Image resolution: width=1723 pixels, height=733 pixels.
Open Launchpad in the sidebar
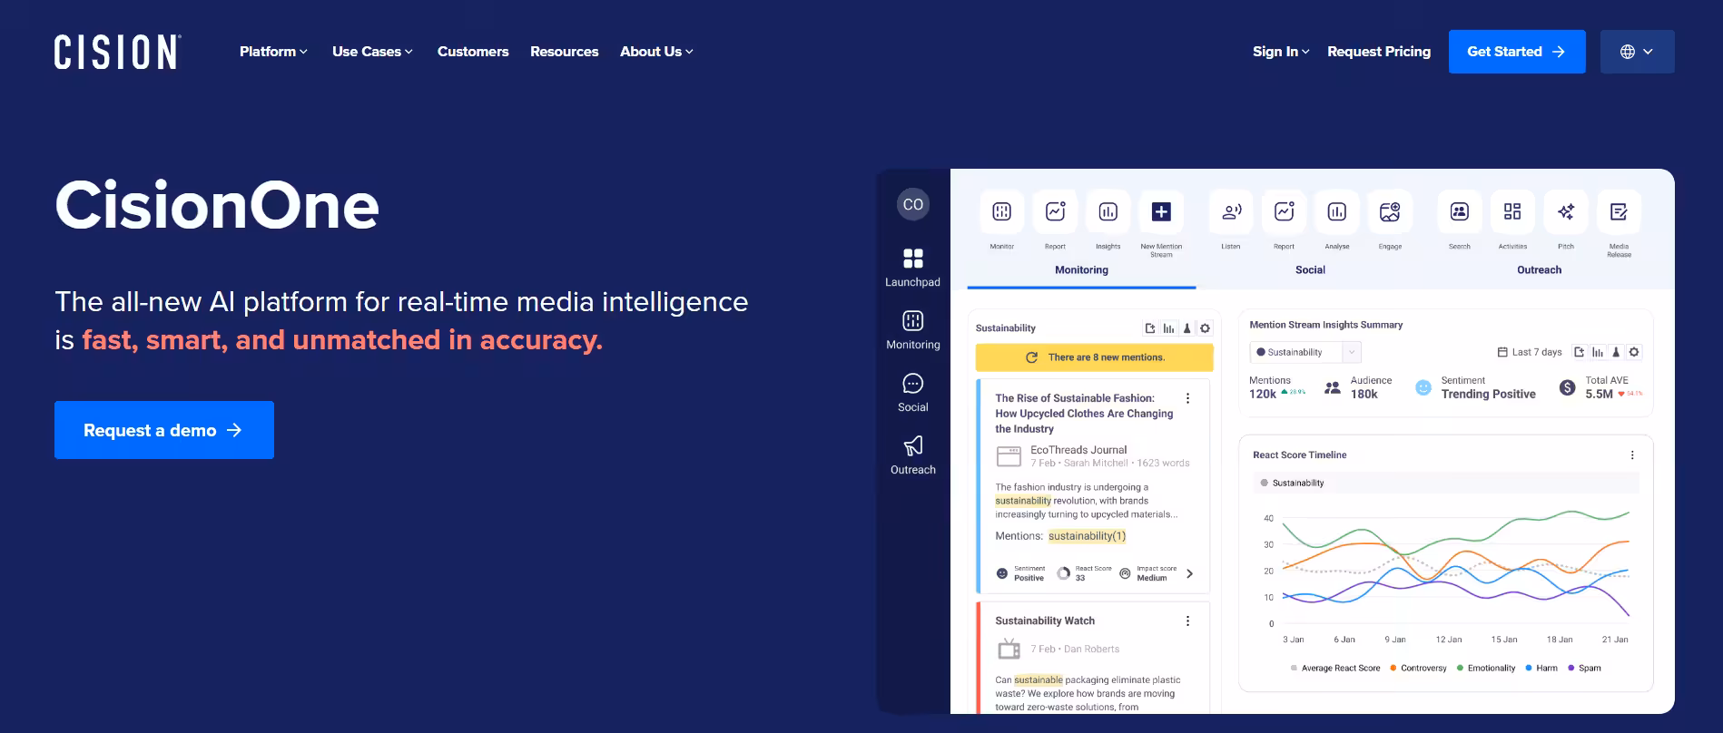pyautogui.click(x=913, y=268)
